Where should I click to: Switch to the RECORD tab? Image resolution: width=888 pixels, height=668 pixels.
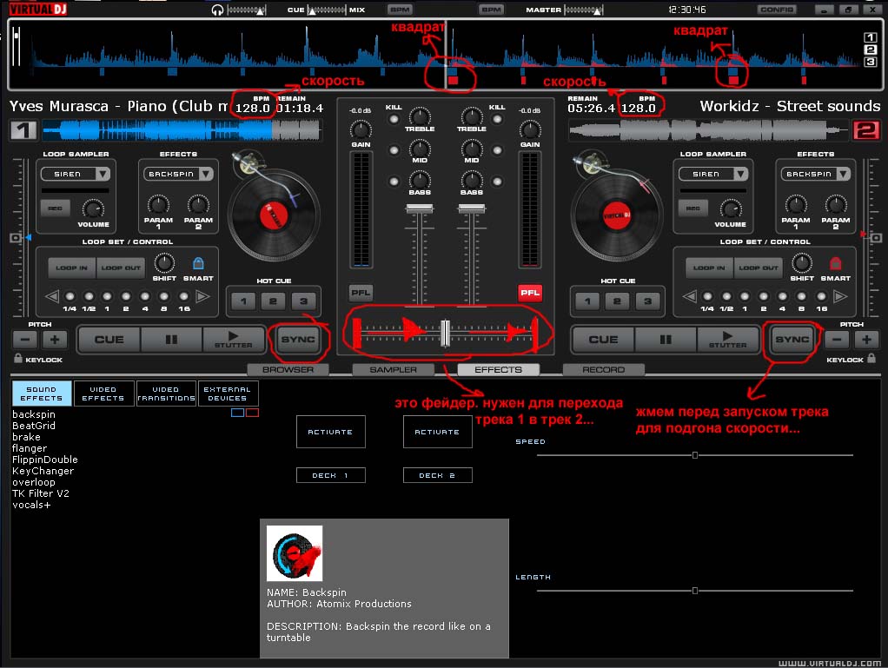604,370
